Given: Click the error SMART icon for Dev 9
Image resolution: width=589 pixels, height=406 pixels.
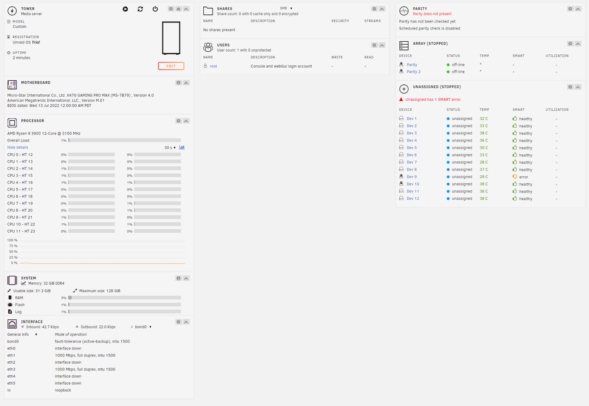Looking at the screenshot, I should 515,177.
